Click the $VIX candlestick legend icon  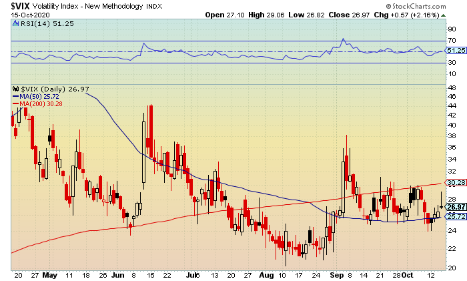pos(16,89)
